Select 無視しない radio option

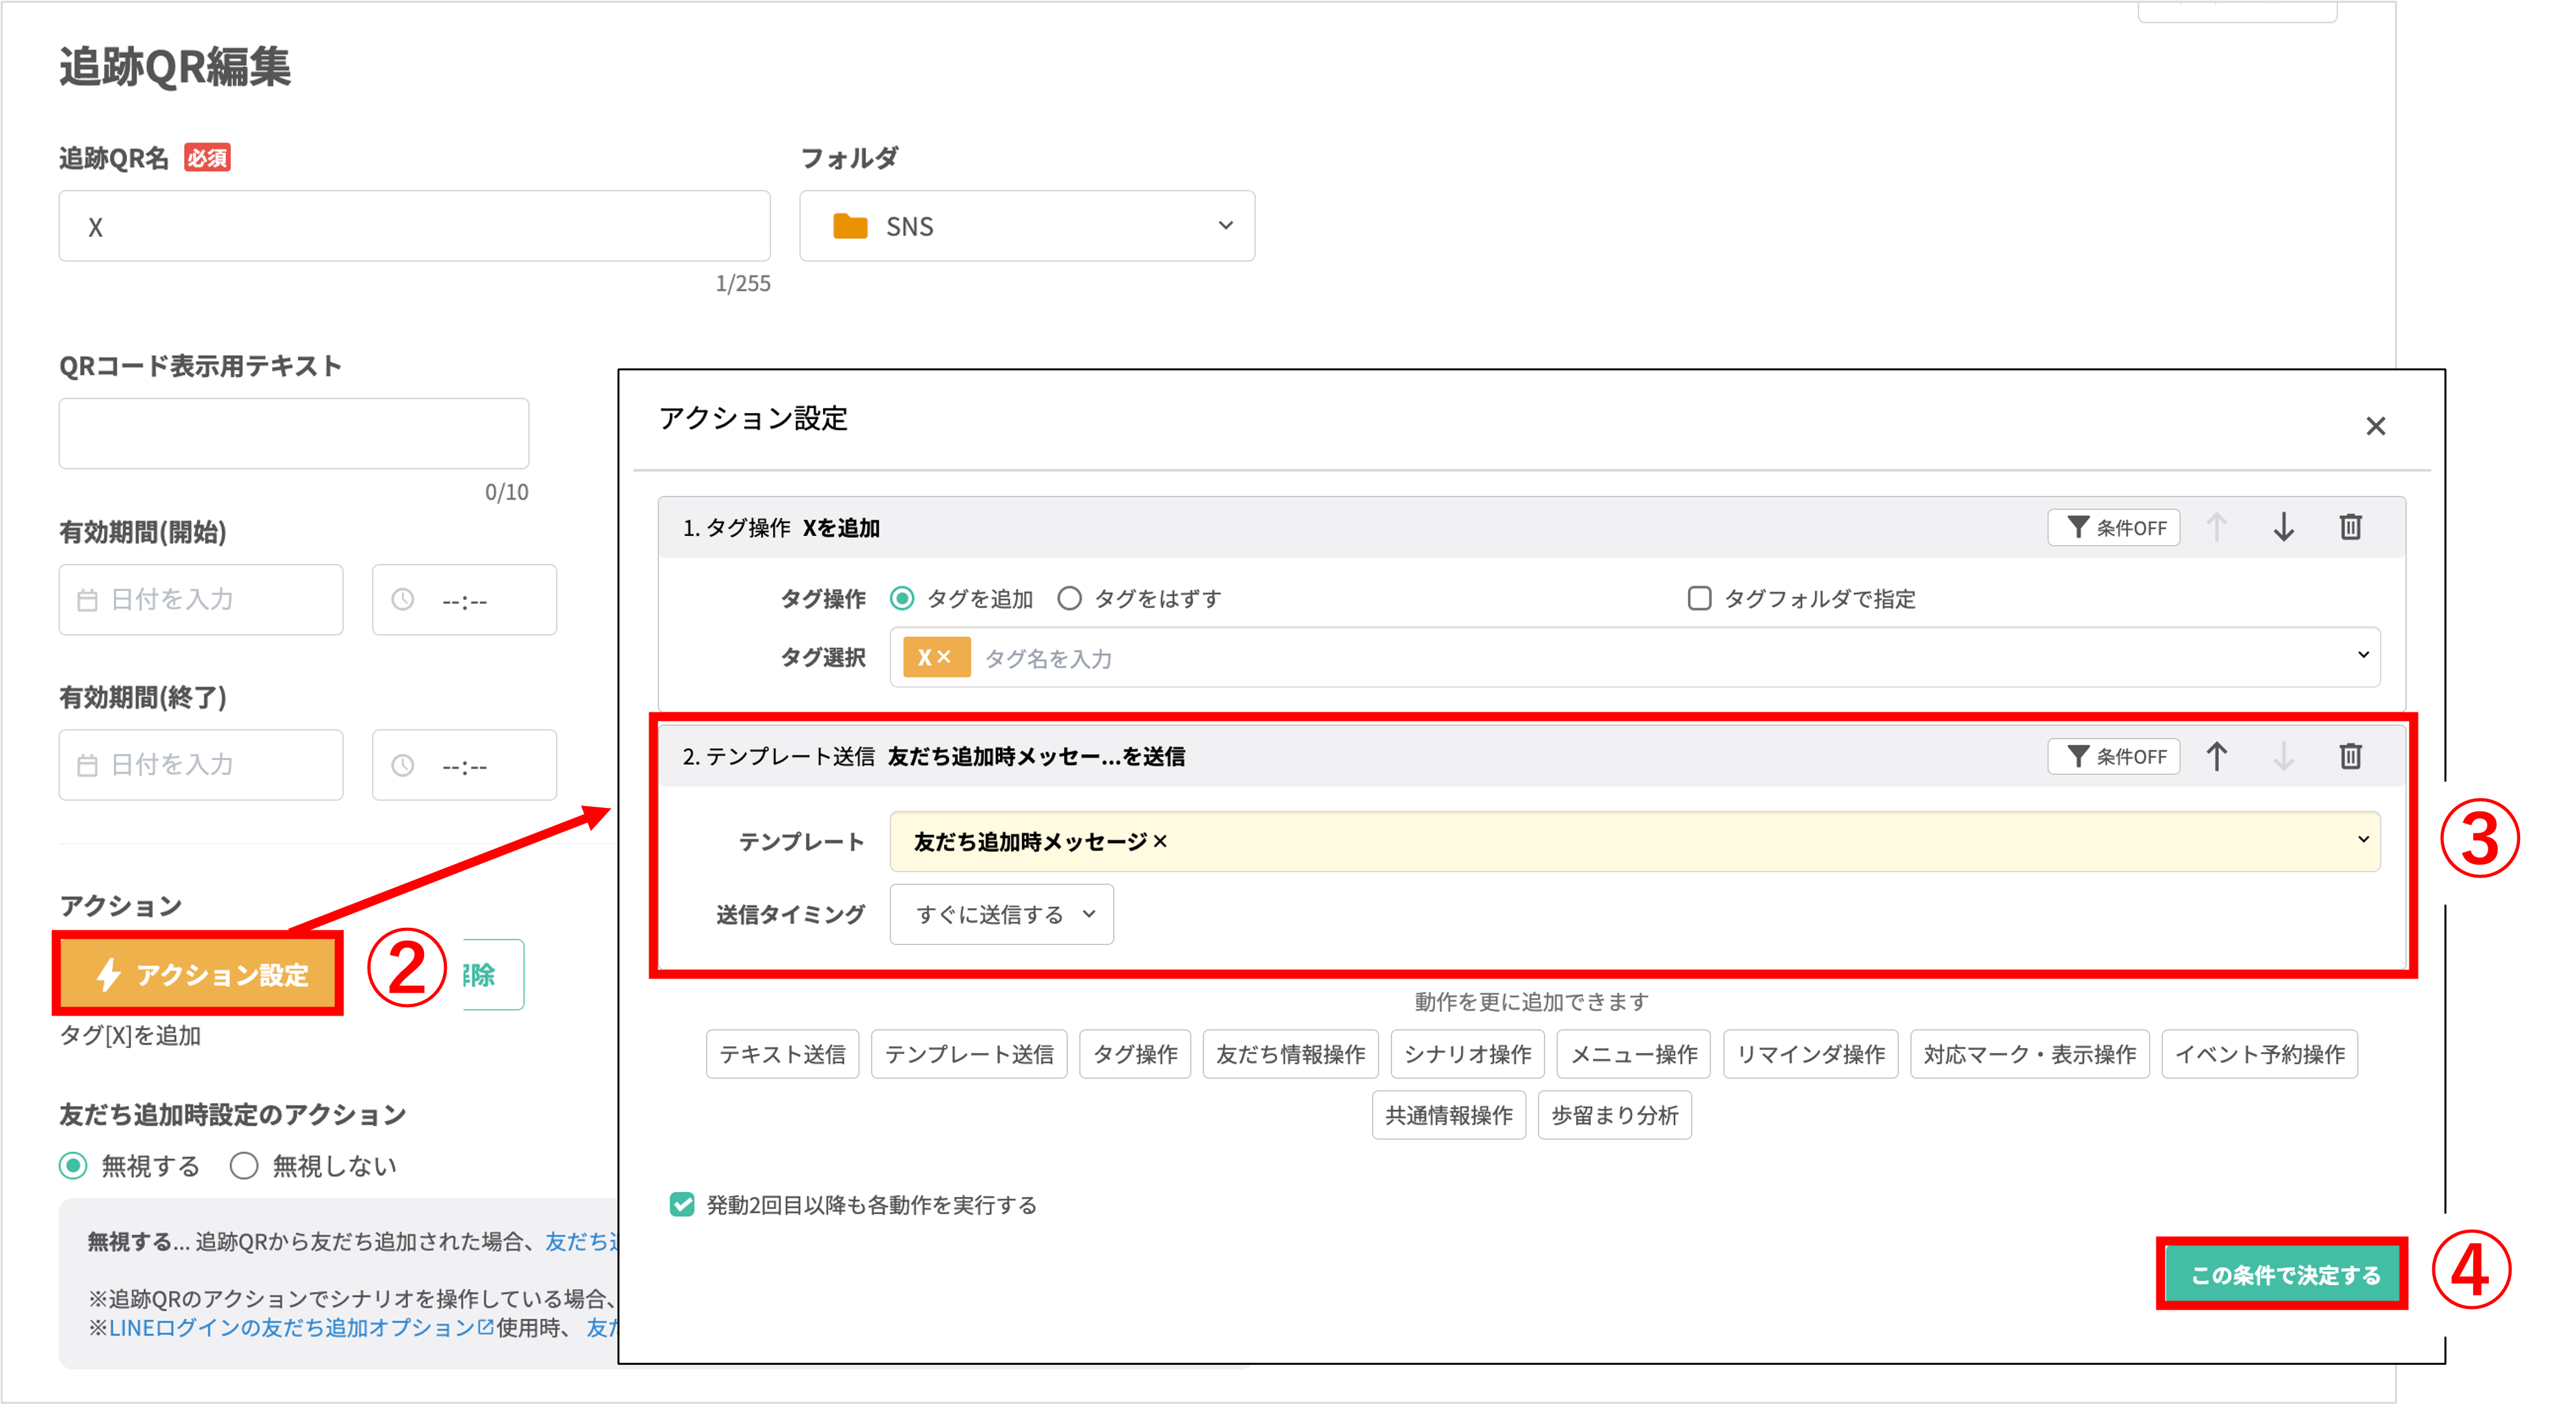point(244,1166)
